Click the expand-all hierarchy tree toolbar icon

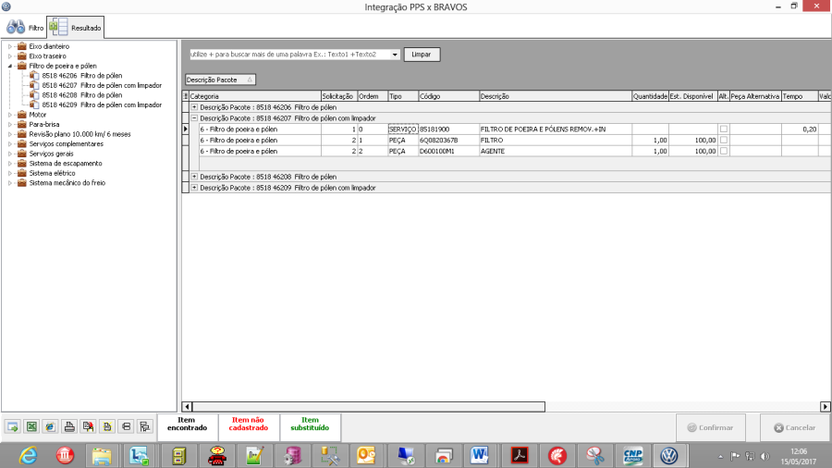pos(144,426)
